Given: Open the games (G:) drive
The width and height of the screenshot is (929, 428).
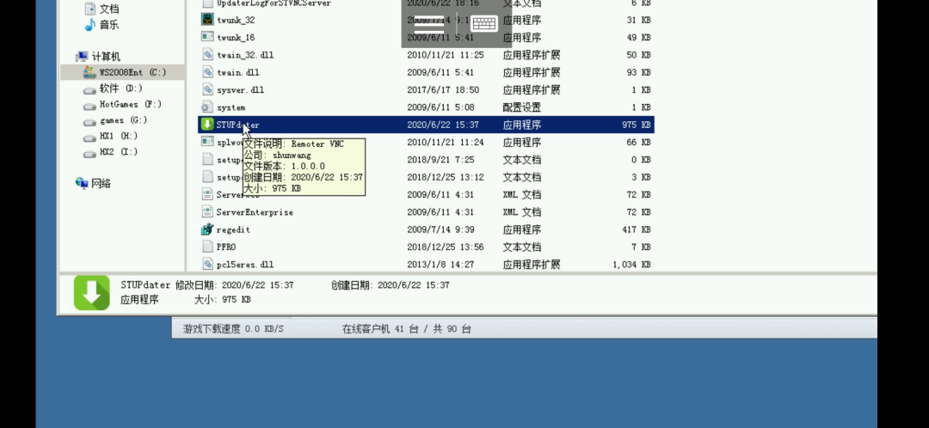Looking at the screenshot, I should tap(123, 120).
